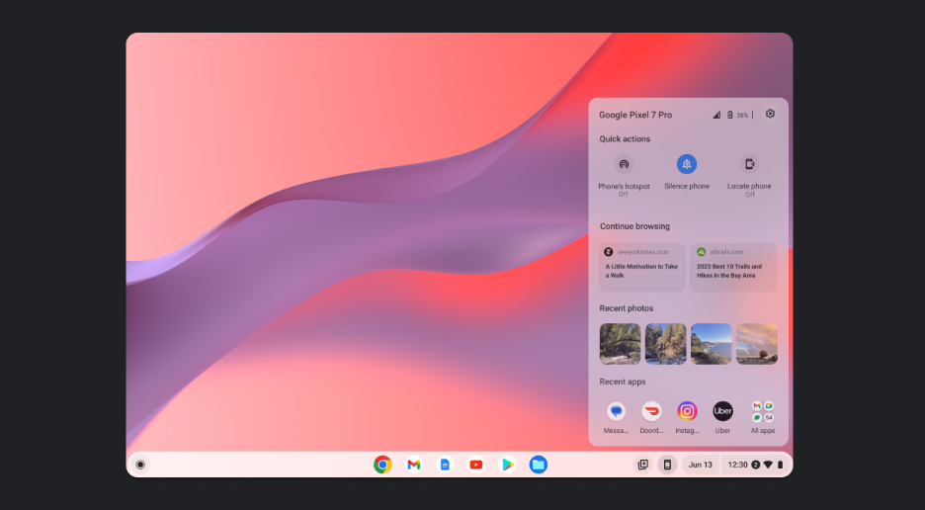This screenshot has width=925, height=510.
Task: Enable Locate phone
Action: (x=749, y=165)
